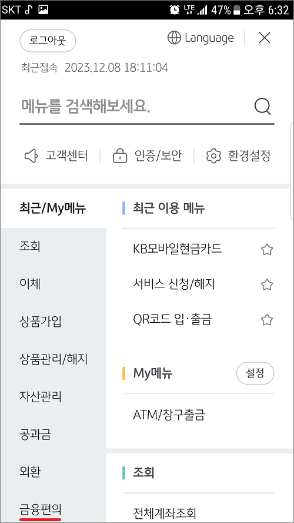Toggle star for 서비스 신청/해지

tap(267, 285)
